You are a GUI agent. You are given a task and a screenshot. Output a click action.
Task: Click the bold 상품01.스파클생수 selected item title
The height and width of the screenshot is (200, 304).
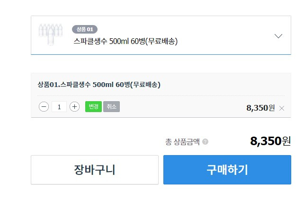pos(99,85)
